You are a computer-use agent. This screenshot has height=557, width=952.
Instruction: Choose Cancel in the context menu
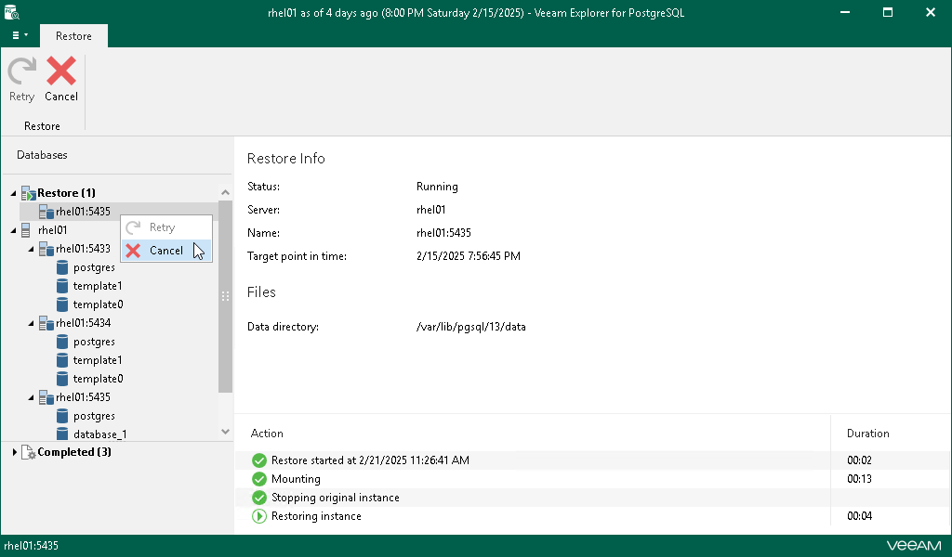[166, 251]
